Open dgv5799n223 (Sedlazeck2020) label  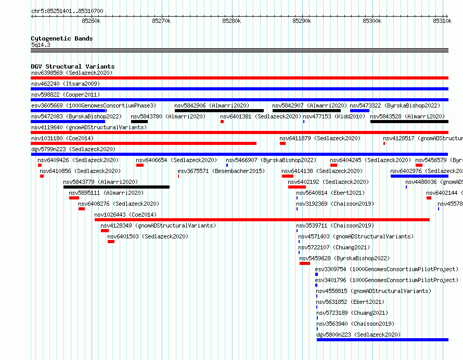73,149
